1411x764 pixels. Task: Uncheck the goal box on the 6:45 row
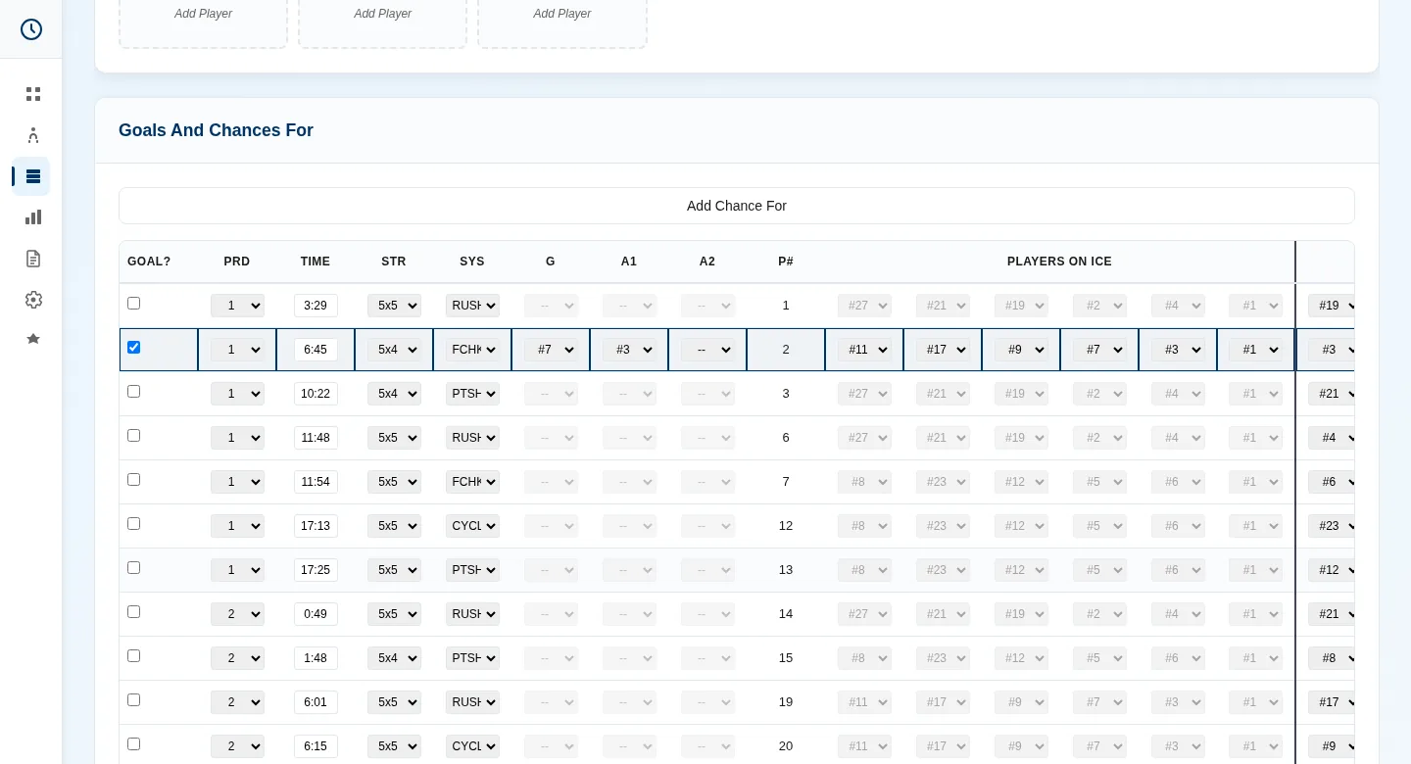(134, 348)
